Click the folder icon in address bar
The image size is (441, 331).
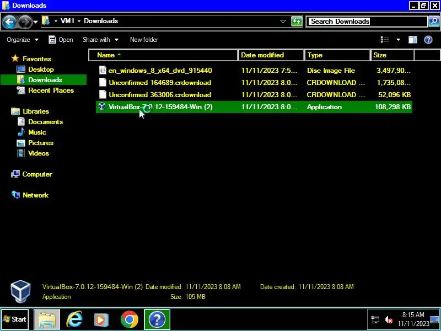pos(46,21)
